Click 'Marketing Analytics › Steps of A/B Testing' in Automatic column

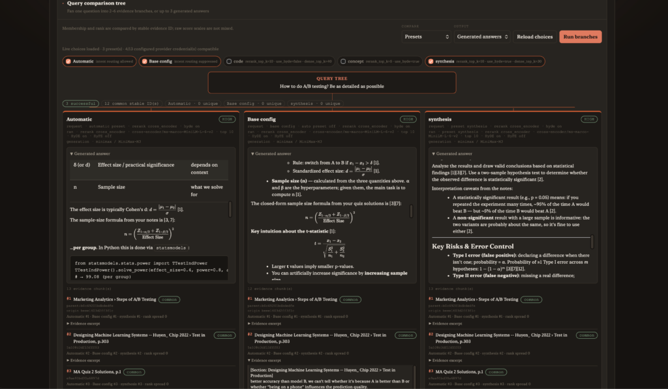pyautogui.click(x=115, y=300)
